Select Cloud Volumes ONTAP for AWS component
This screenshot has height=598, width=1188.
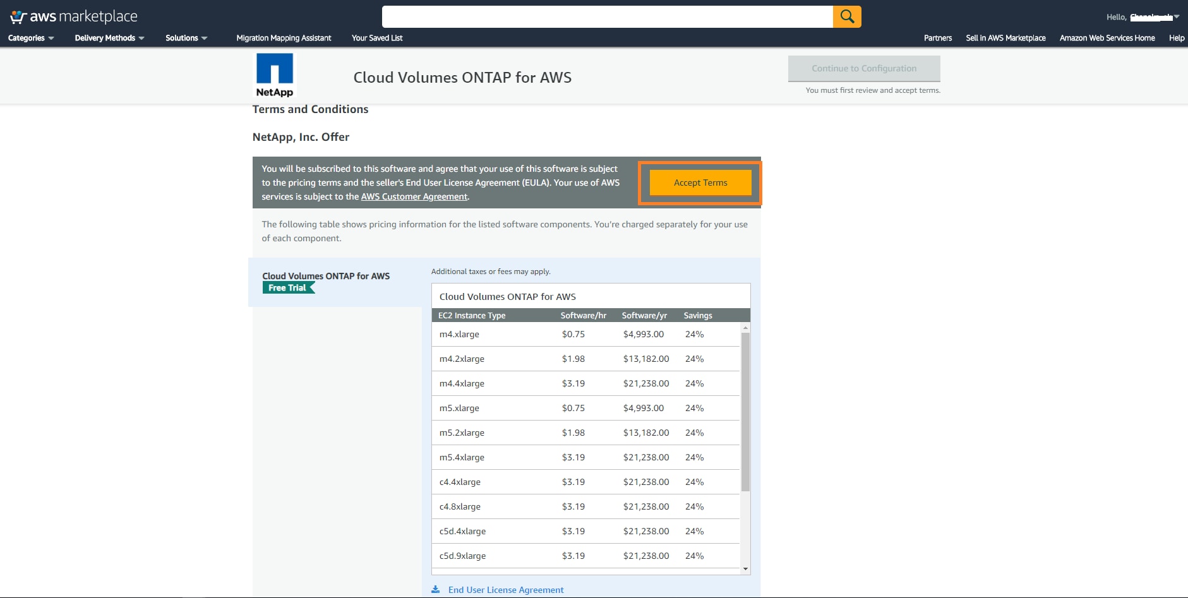[x=326, y=276]
